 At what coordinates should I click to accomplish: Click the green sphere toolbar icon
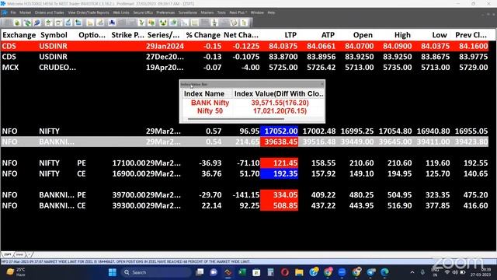pyautogui.click(x=17, y=23)
